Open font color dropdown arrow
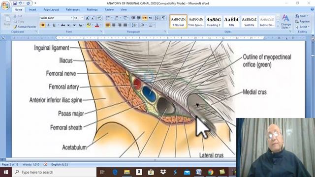Screen dimensions: 315x177 click(x=100, y=25)
